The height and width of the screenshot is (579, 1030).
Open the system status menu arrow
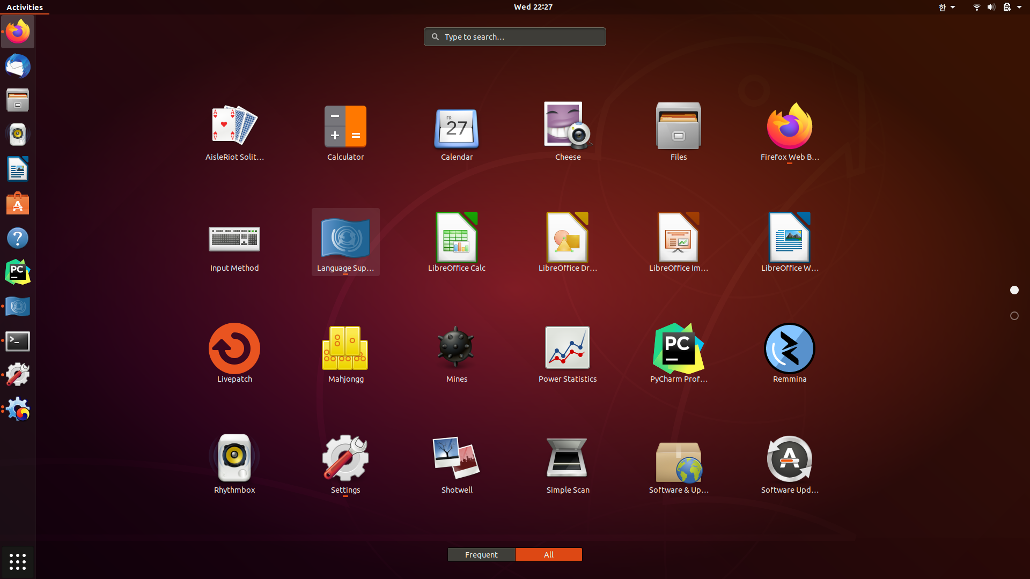[x=1019, y=7]
